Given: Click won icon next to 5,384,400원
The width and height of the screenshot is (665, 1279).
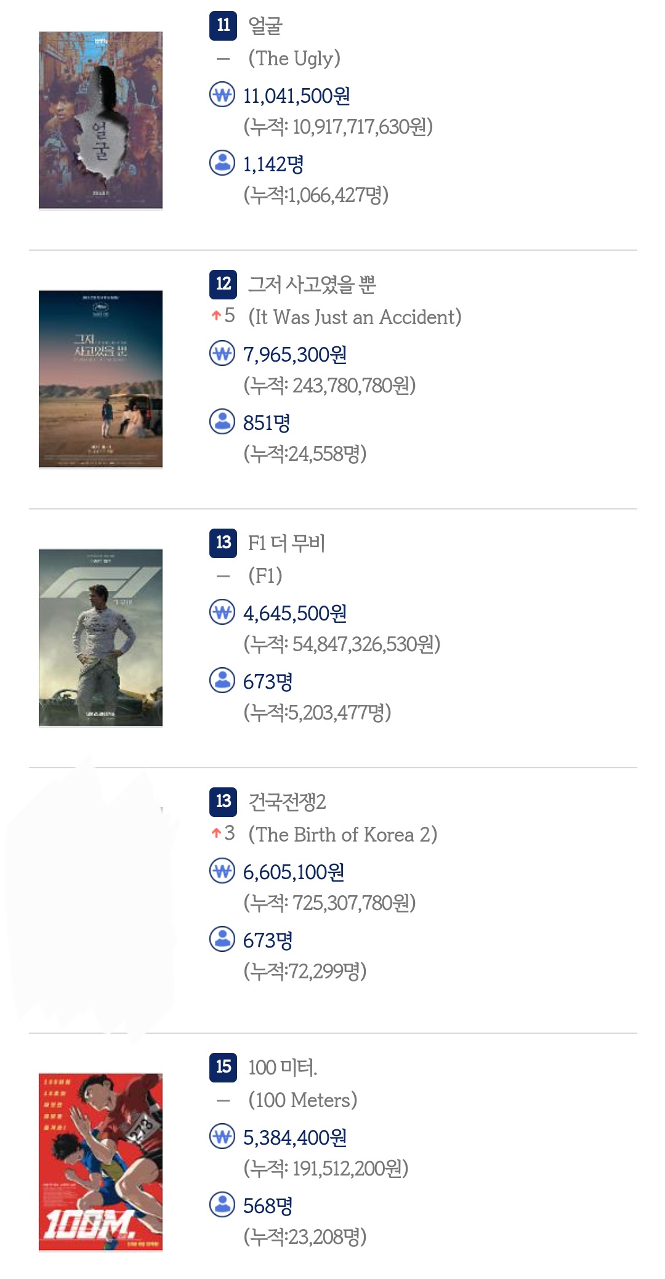Looking at the screenshot, I should coord(222,1136).
